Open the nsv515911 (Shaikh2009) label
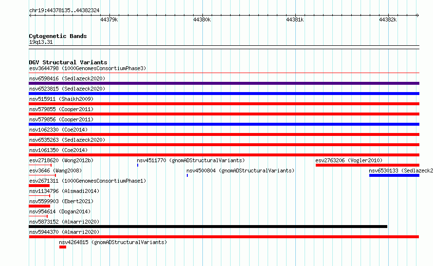 coord(61,99)
